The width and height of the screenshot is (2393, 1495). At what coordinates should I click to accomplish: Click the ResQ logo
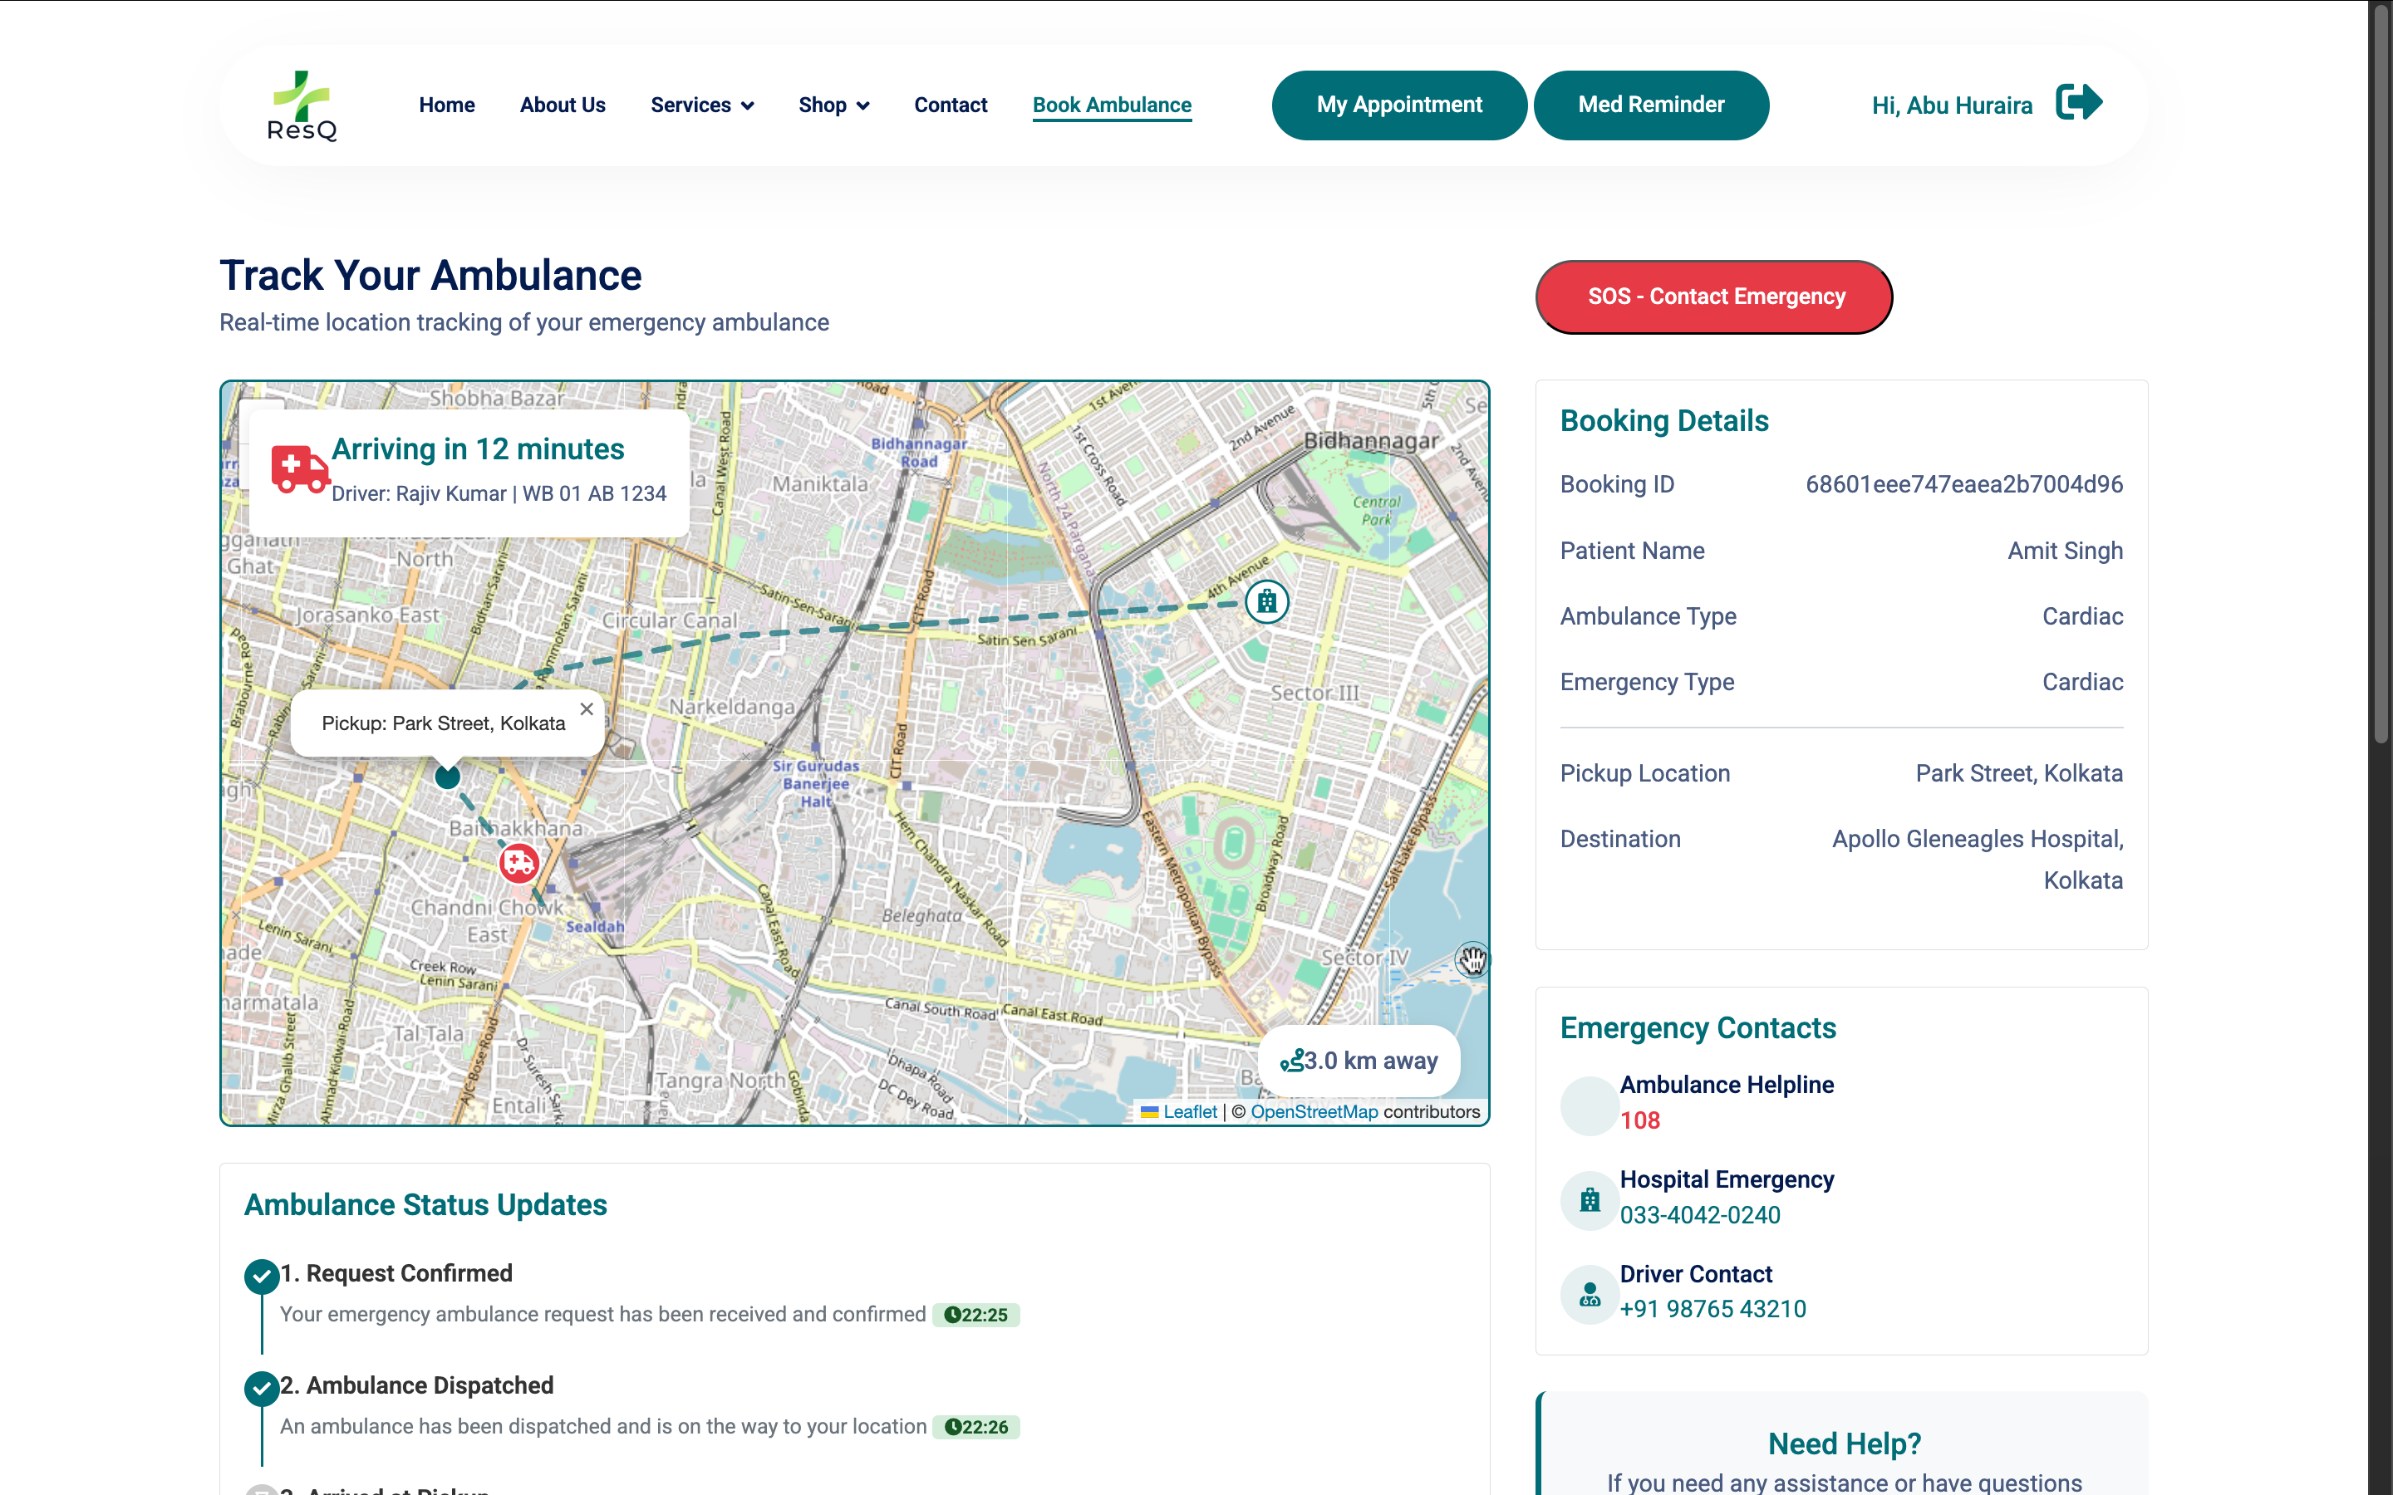click(x=302, y=105)
